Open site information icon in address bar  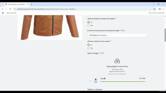pos(15,9)
